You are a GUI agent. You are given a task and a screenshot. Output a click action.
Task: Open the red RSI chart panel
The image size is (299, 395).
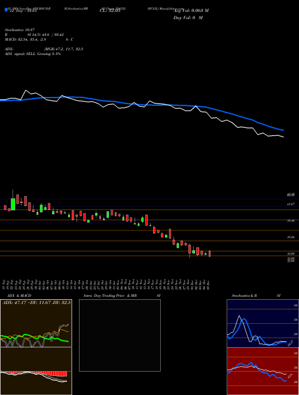point(263,371)
